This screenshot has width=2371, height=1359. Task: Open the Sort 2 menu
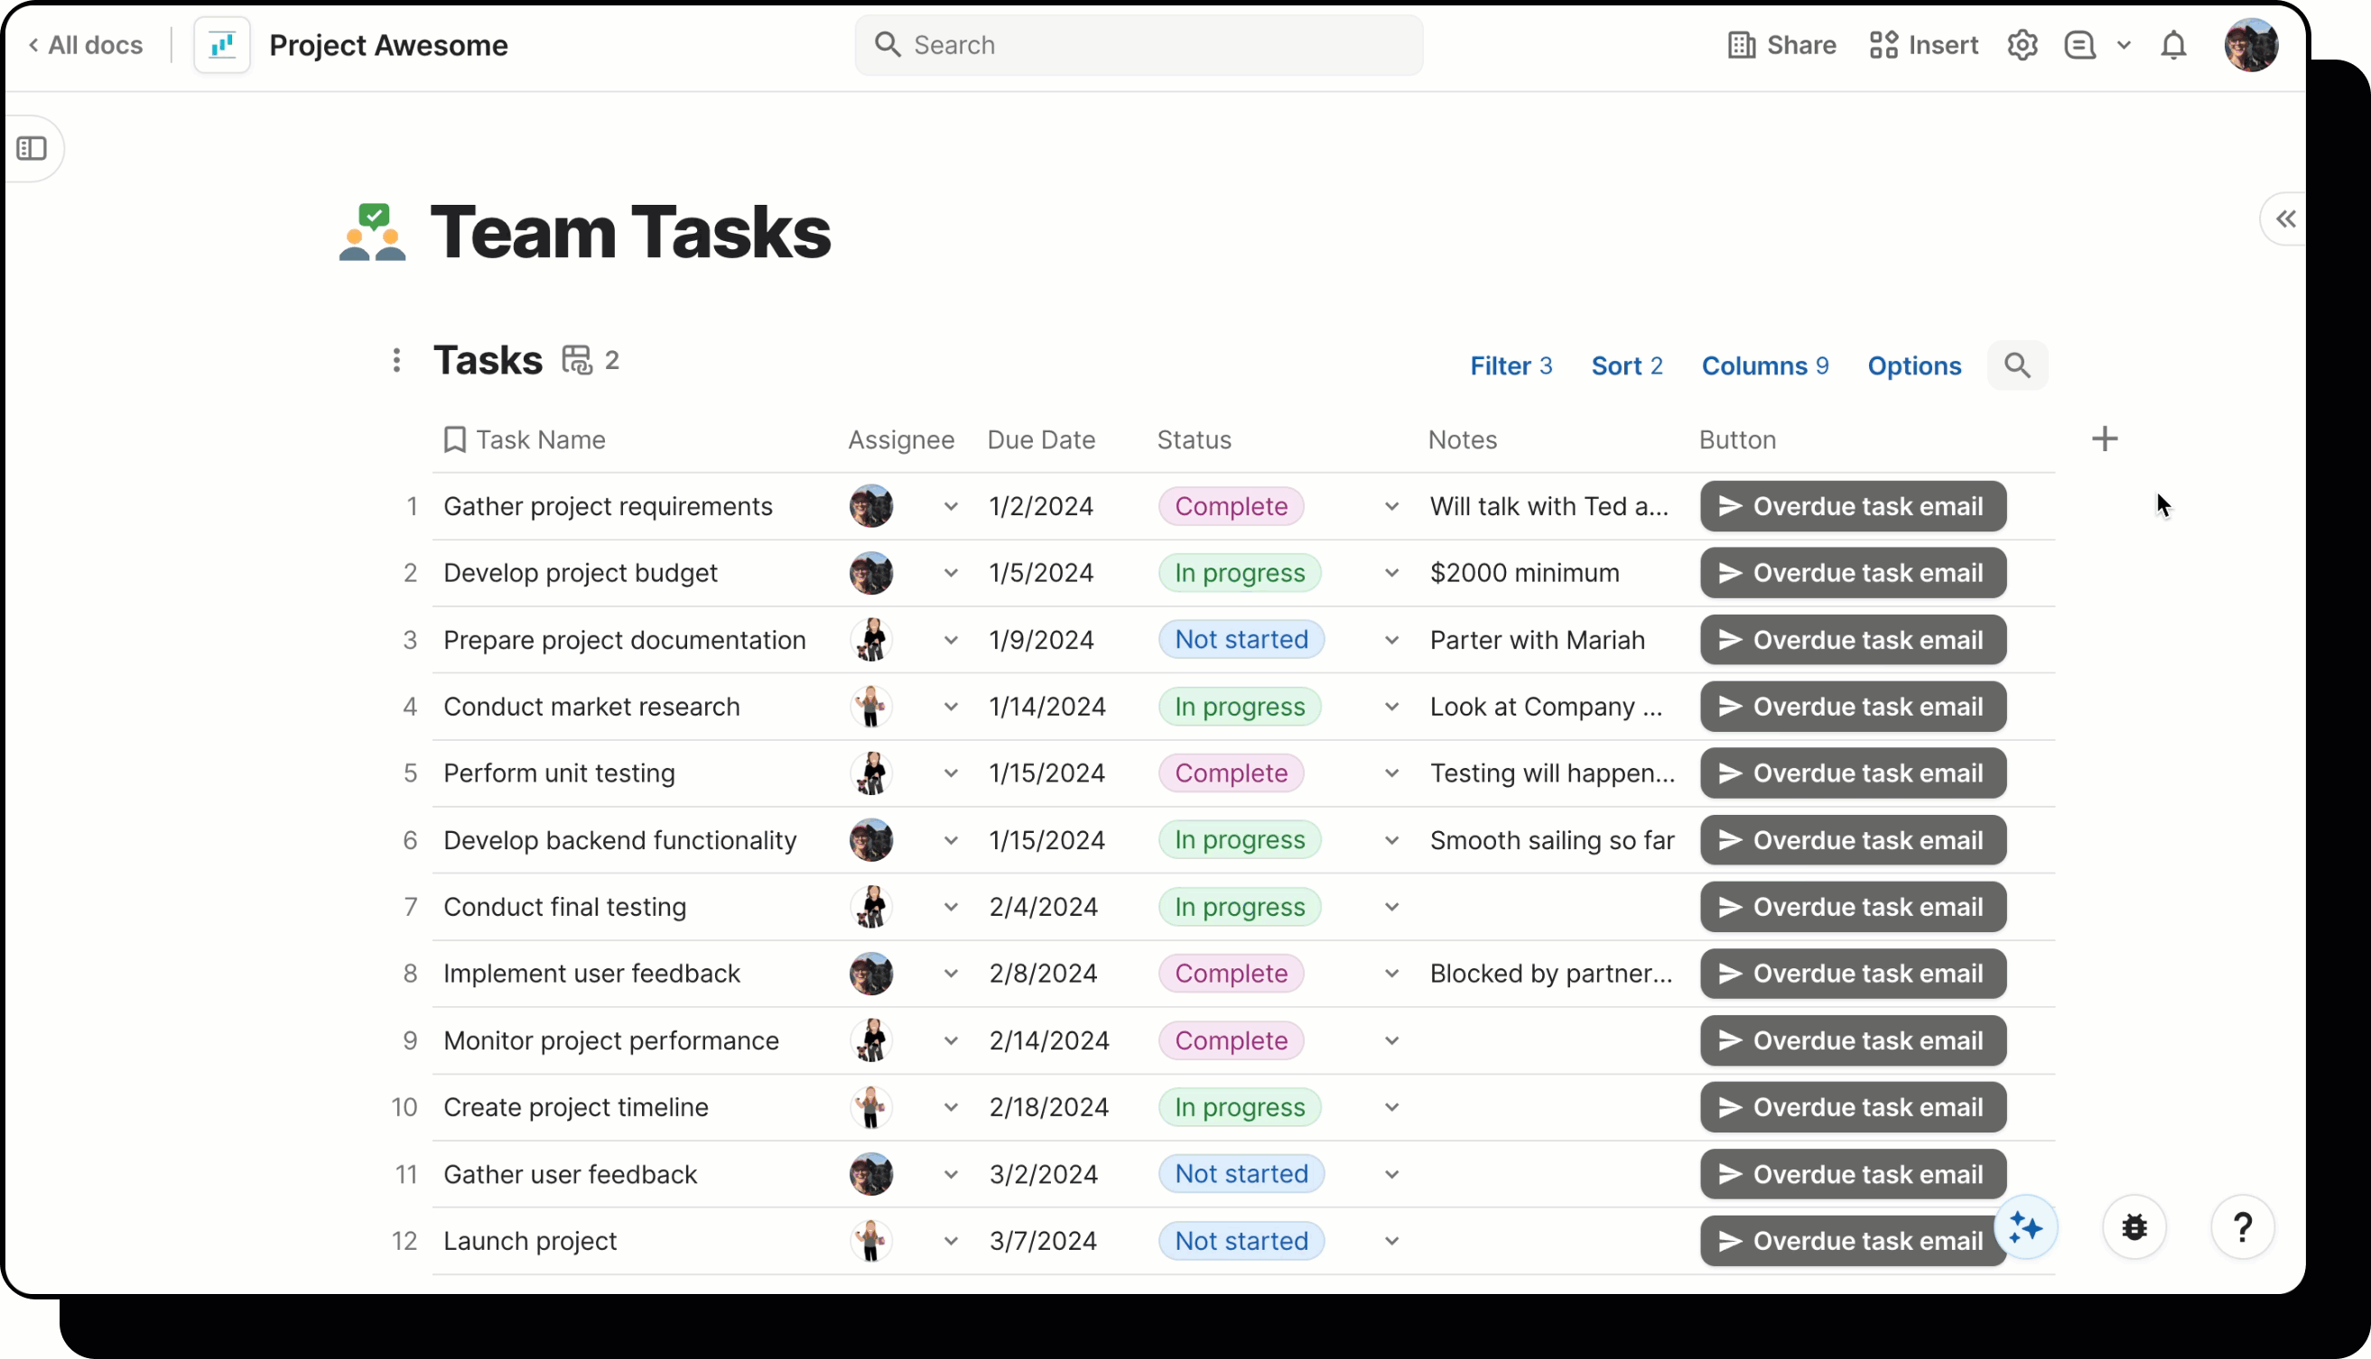tap(1626, 365)
